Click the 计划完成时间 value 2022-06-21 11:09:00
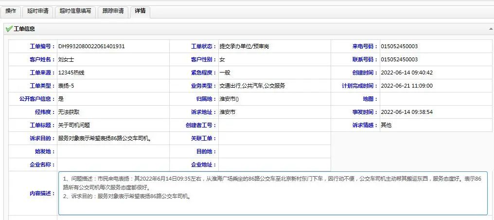The image size is (494, 220). (406, 86)
